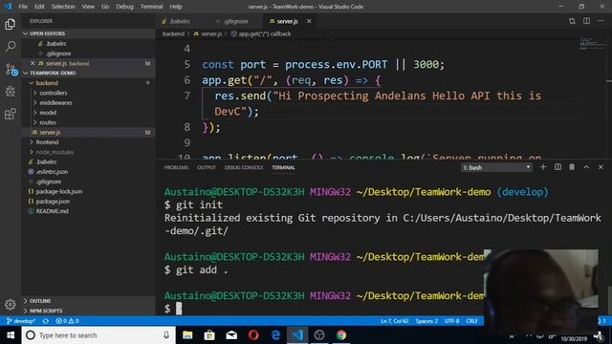The width and height of the screenshot is (612, 344).
Task: Expand the routes folder
Action: pos(89,122)
